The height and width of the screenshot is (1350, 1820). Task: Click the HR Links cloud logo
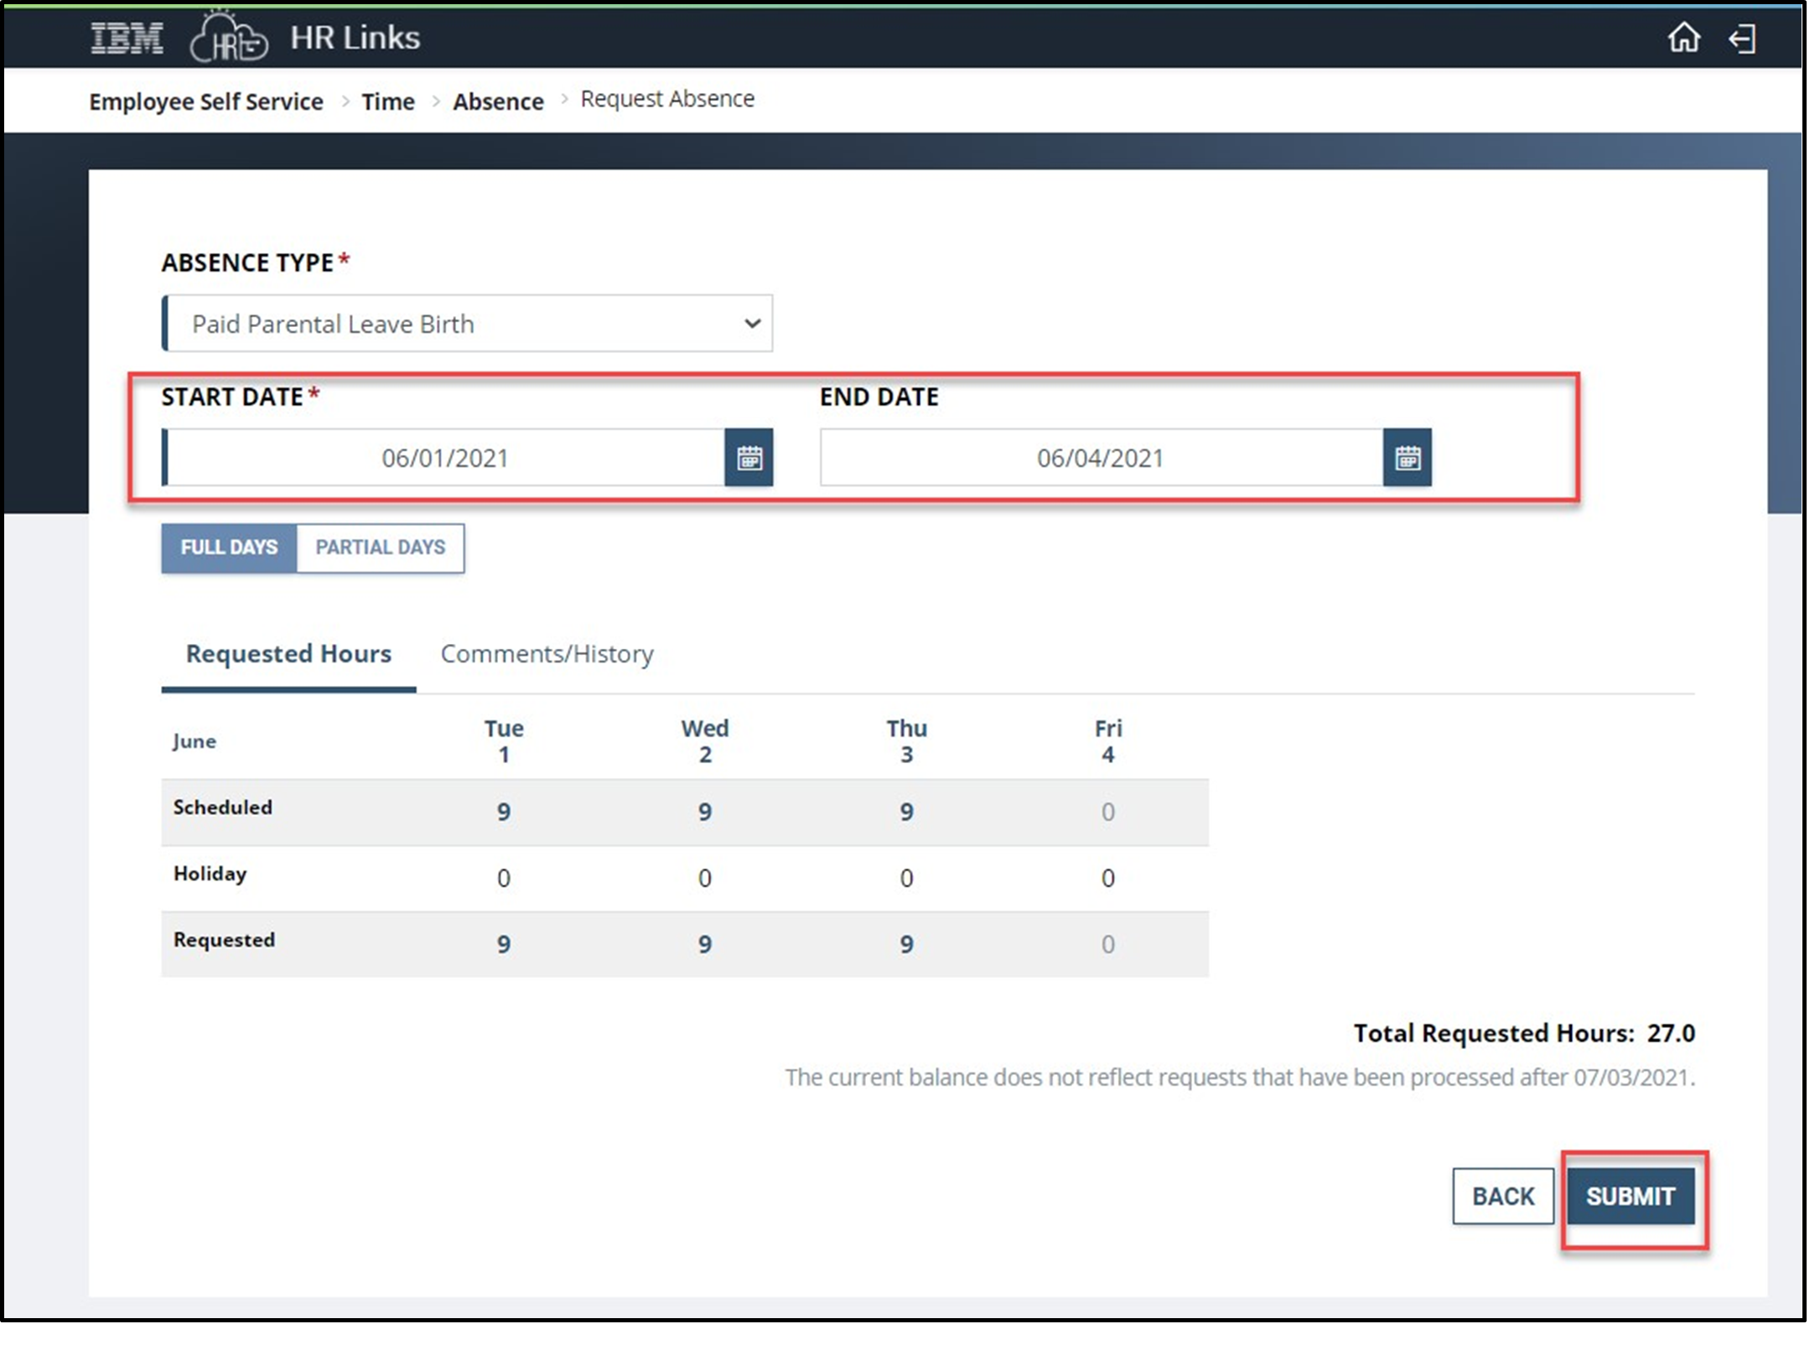(x=228, y=39)
